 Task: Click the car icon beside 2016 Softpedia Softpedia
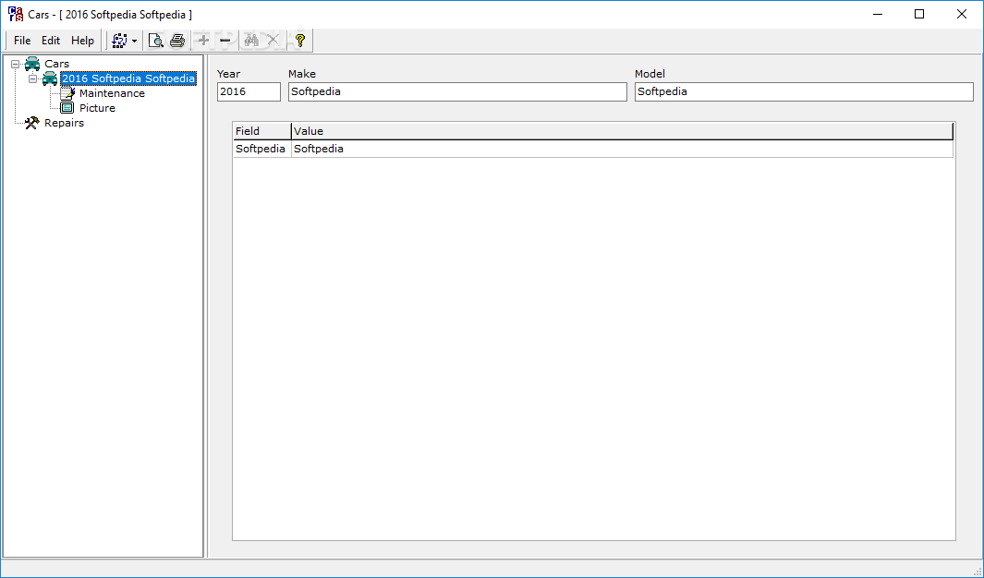coord(50,79)
